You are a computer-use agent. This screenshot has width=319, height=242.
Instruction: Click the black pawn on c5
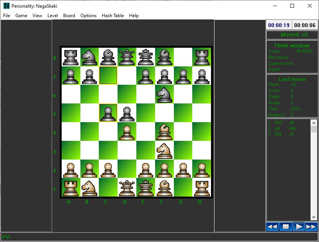tap(108, 113)
